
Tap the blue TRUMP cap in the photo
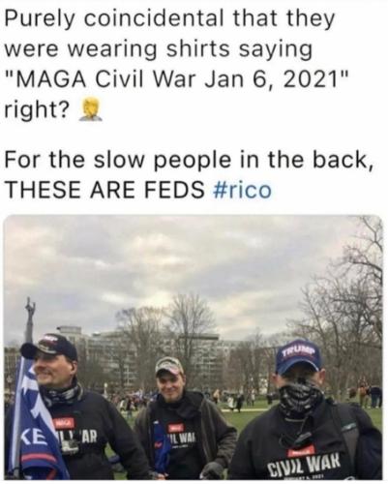(298, 356)
